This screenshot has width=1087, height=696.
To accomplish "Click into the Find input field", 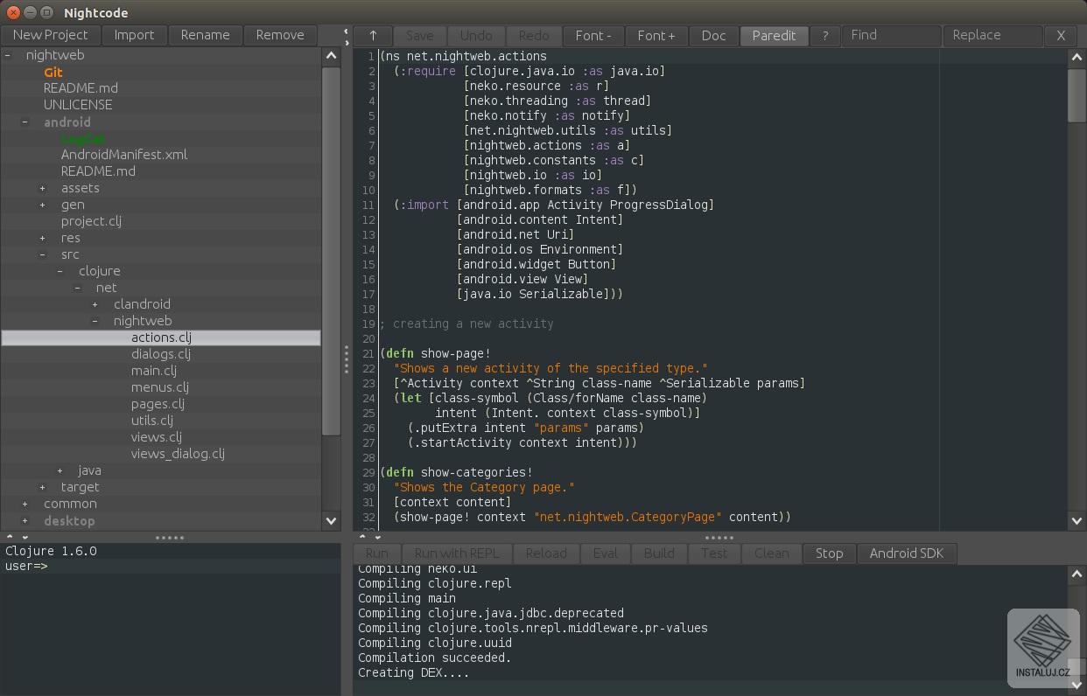I will click(x=890, y=36).
